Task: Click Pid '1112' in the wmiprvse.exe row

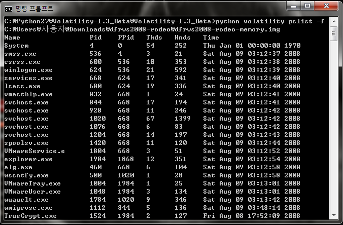Action: [97, 208]
